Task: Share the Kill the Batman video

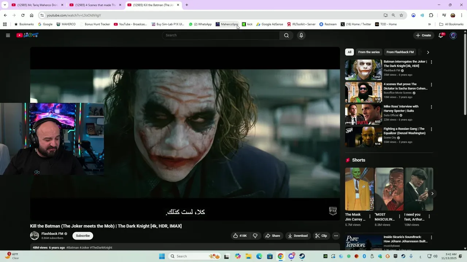Action: click(273, 236)
